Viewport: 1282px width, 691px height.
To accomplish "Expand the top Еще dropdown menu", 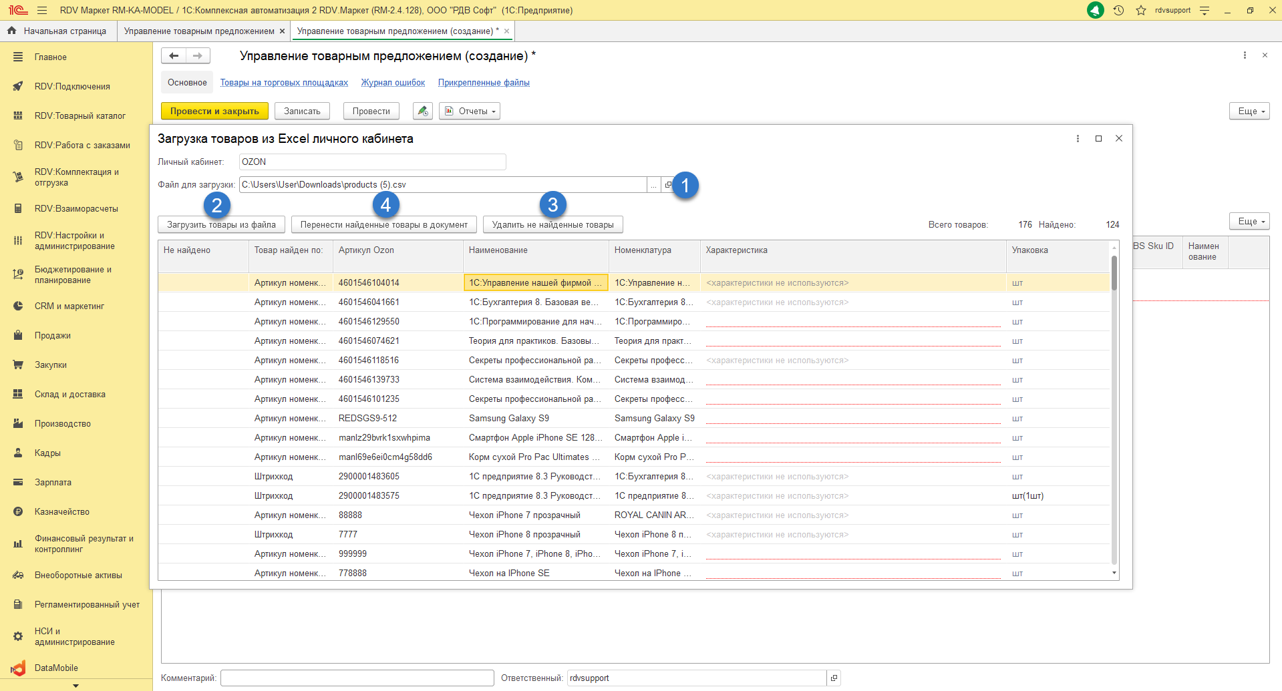I will pyautogui.click(x=1249, y=111).
